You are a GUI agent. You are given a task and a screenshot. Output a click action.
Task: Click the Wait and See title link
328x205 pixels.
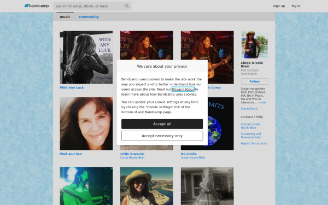[x=71, y=154]
